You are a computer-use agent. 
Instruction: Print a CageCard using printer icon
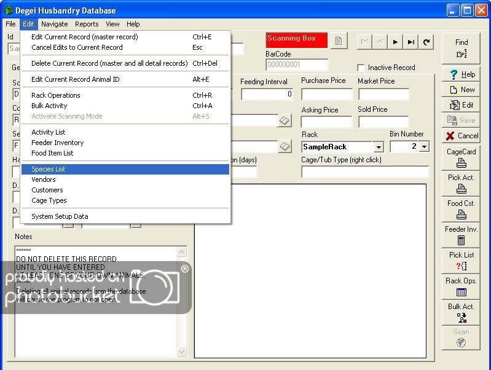pos(461,157)
